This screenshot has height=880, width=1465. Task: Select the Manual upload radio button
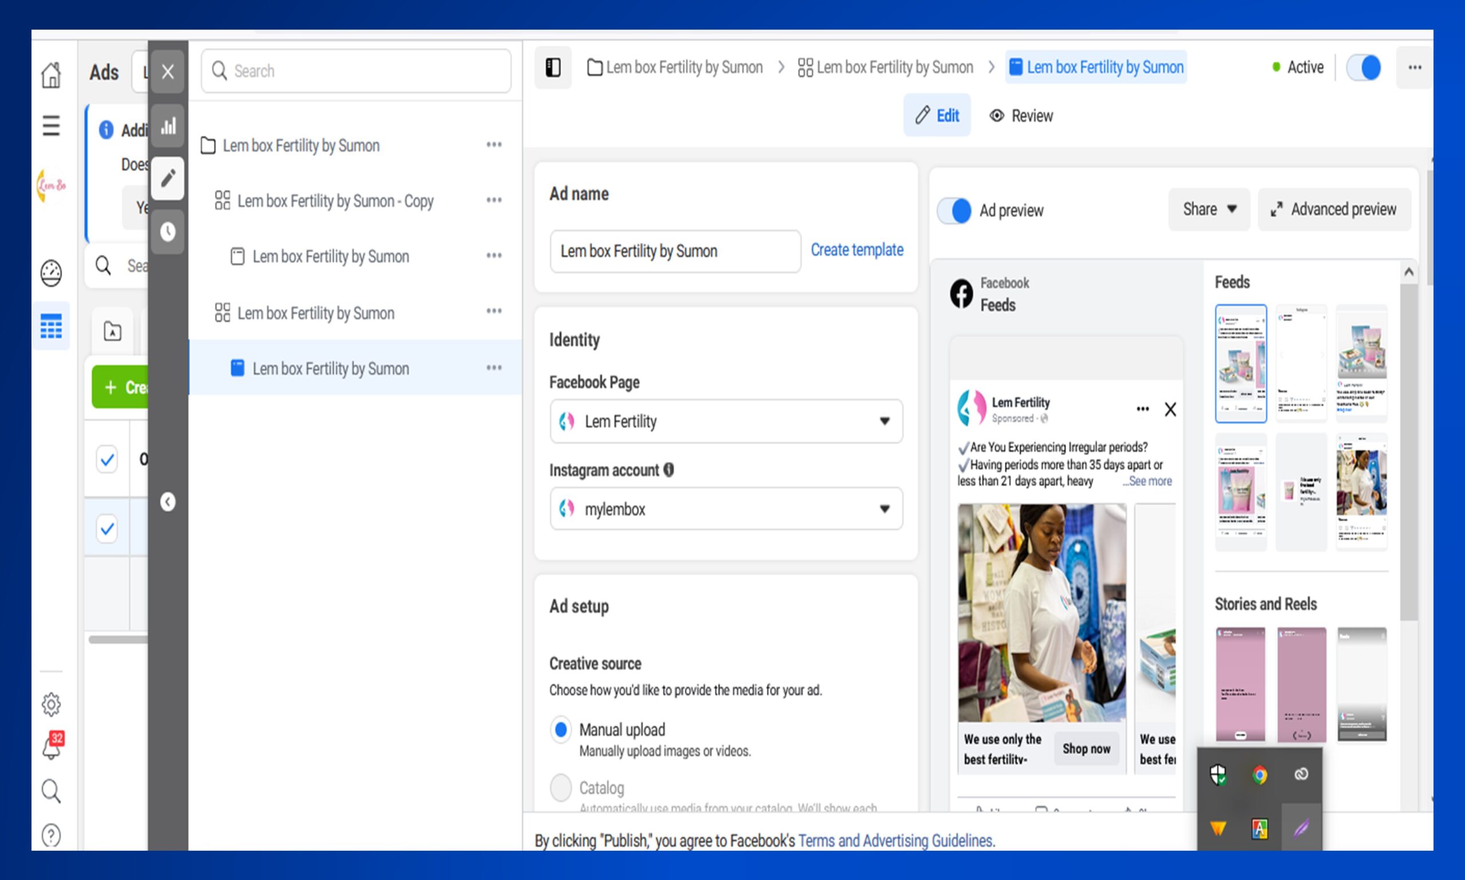(x=560, y=730)
